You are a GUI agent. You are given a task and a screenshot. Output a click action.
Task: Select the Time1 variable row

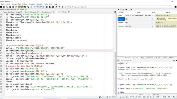pyautogui.click(x=147, y=15)
